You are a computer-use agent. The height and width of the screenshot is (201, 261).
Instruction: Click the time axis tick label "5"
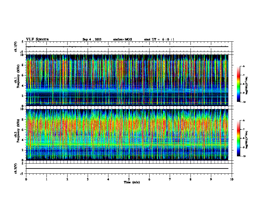coord(129,179)
